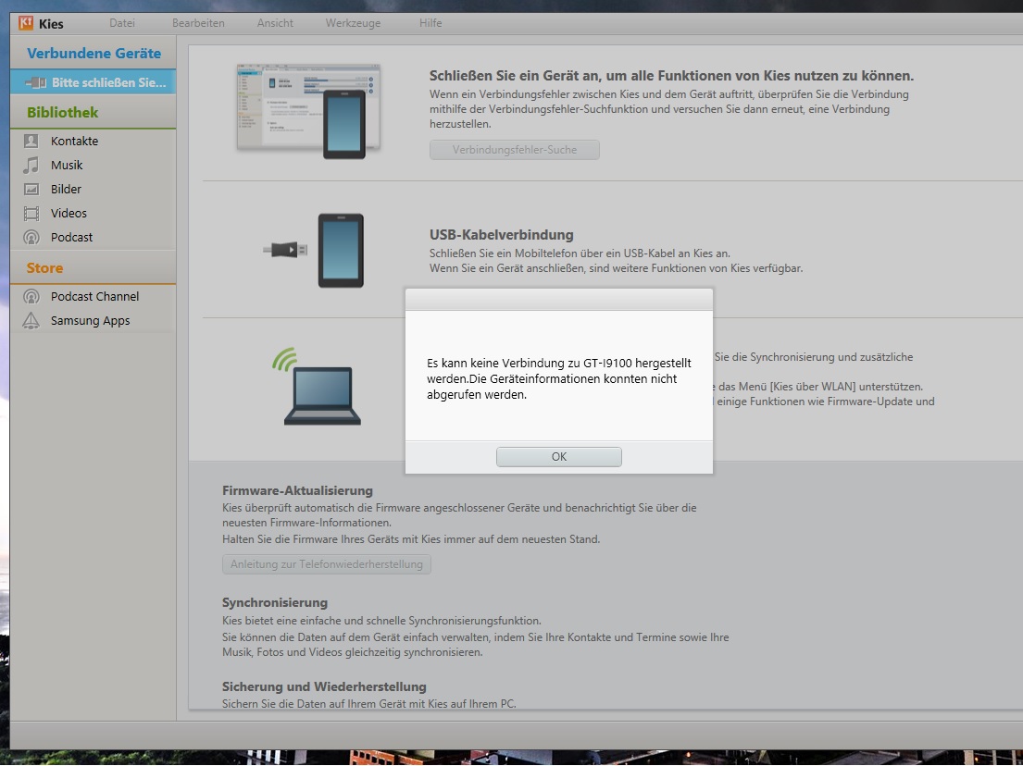Click the Bilder picture icon
1023x766 pixels.
[x=31, y=189]
